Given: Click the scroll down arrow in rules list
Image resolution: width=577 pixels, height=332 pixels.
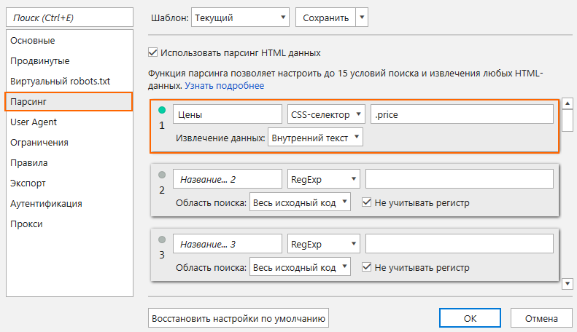Looking at the screenshot, I should coord(567,282).
